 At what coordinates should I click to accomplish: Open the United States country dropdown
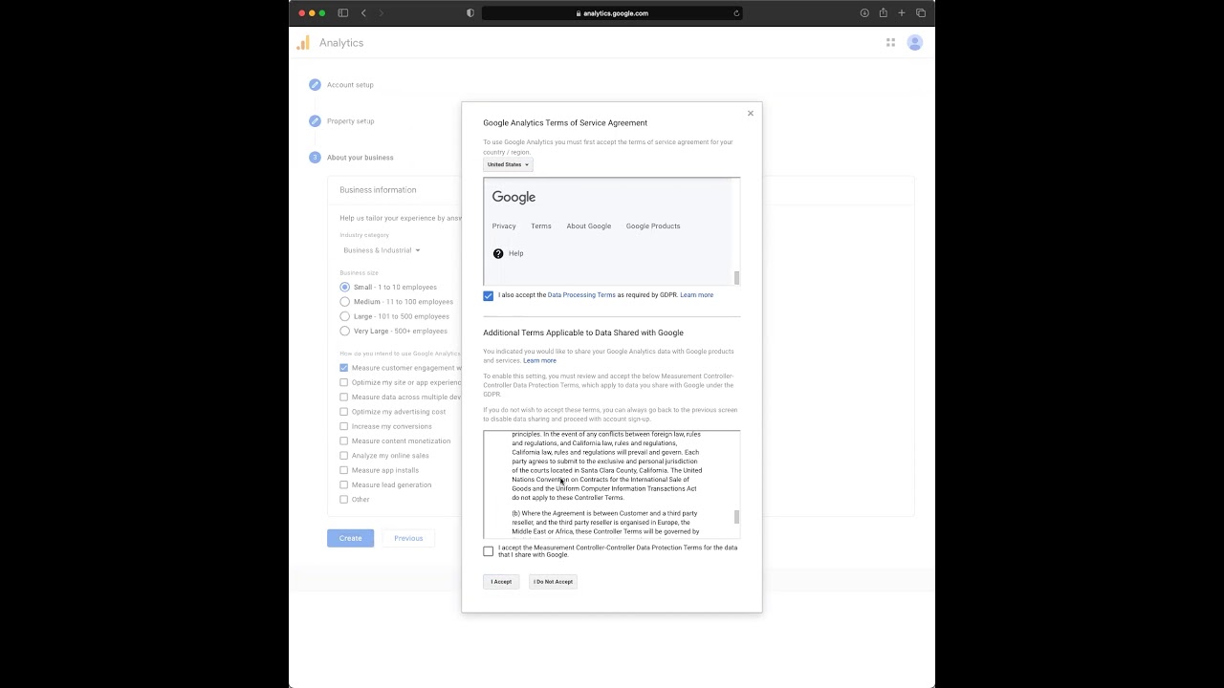point(508,164)
